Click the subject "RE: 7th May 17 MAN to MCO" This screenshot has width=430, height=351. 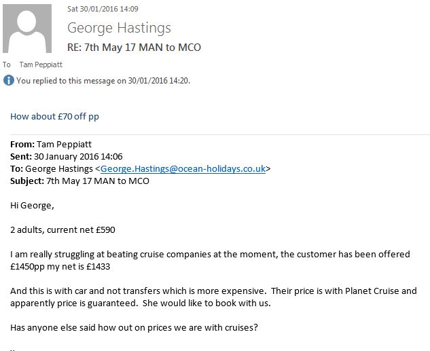coord(134,48)
